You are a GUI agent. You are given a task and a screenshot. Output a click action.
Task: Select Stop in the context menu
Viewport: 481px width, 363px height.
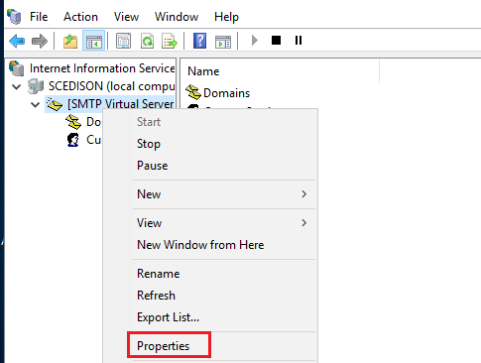click(x=149, y=144)
